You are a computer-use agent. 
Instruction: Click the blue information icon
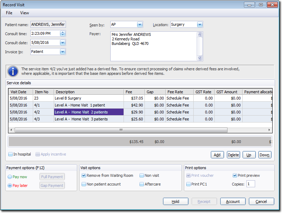[x=13, y=71]
